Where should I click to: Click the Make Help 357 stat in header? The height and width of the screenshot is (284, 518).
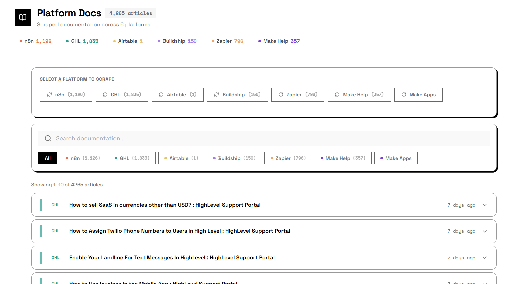[279, 41]
